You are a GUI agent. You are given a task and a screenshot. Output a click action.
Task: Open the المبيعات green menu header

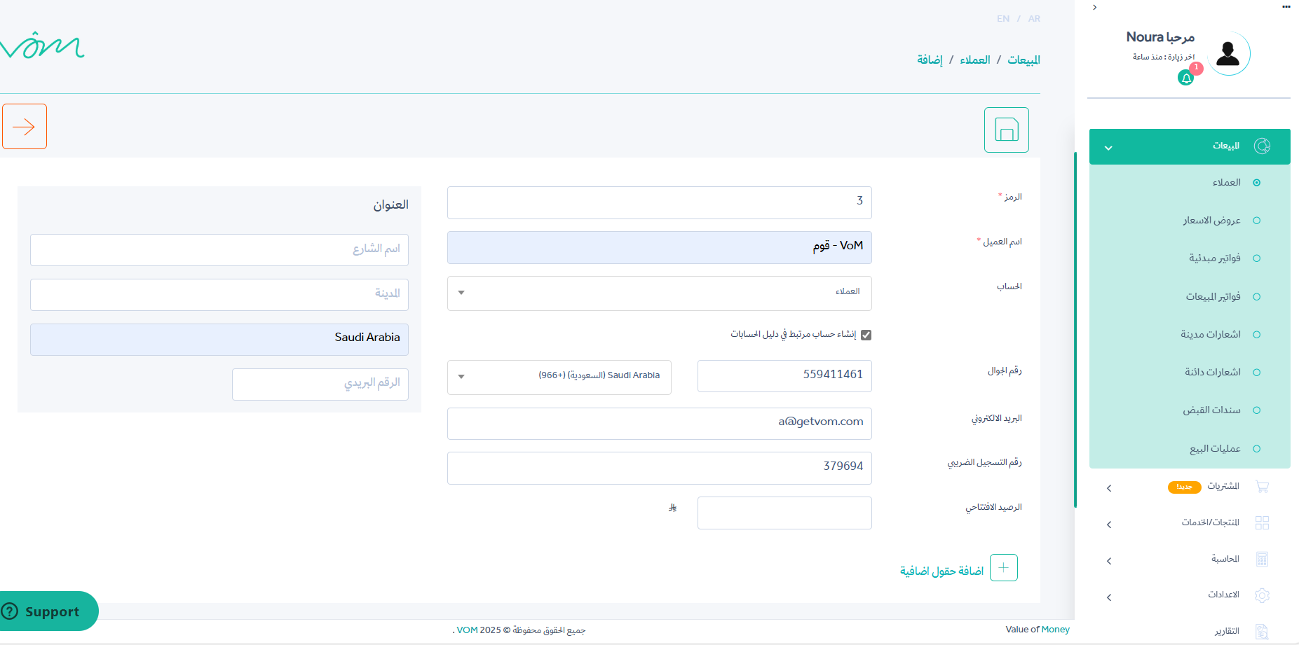coord(1190,146)
